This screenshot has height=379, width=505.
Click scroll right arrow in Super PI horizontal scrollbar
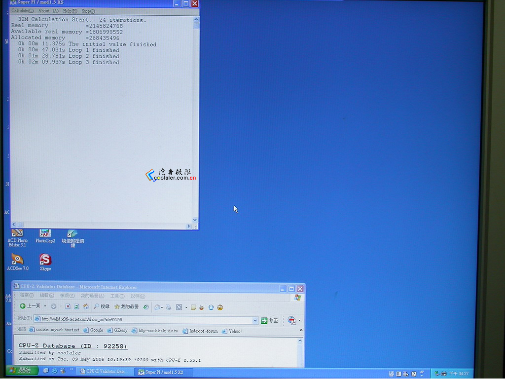[x=189, y=226]
